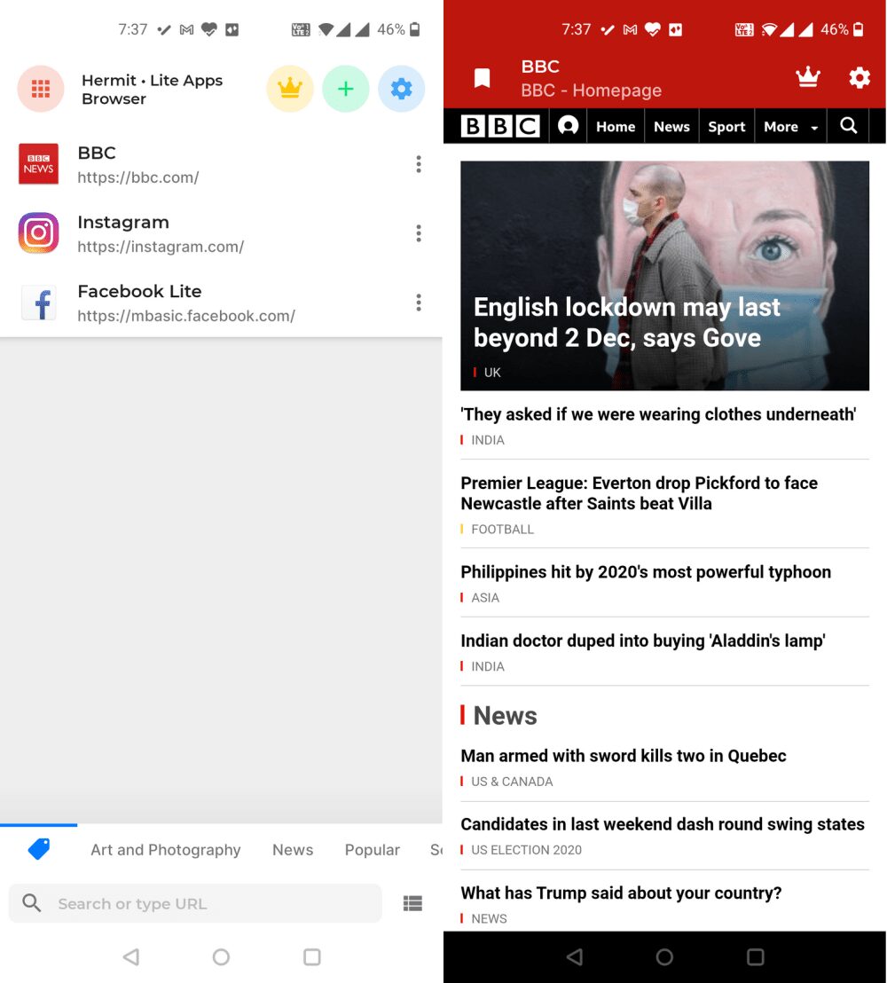Tap Gmail notification icon in left status bar

point(186,29)
